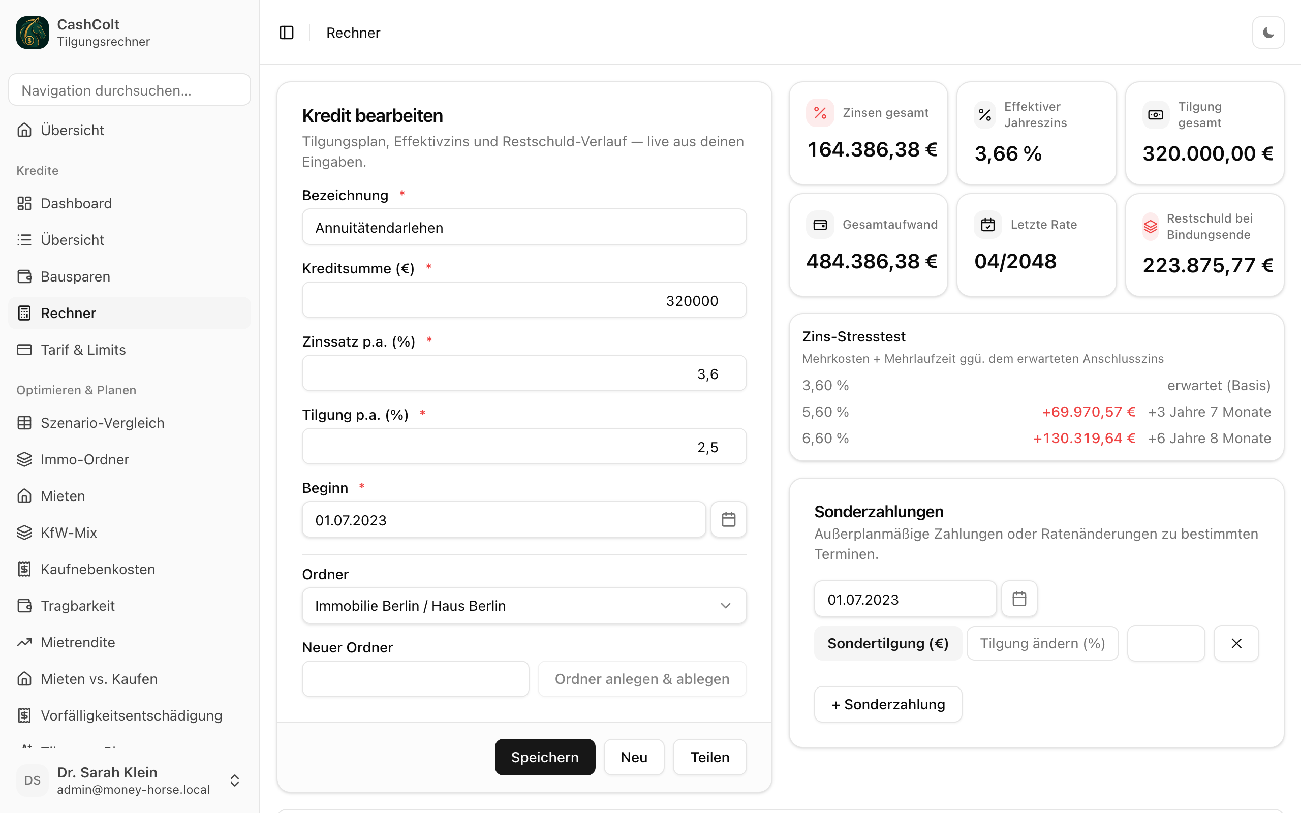Expand the Ordner dropdown Immobilie Berlin

tap(523, 606)
